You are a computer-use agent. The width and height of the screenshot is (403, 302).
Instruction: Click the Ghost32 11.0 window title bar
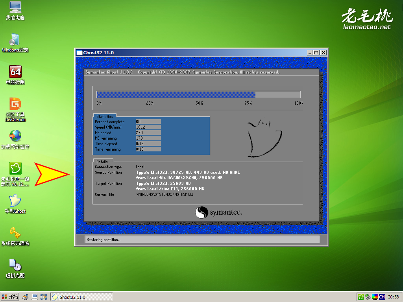(189, 52)
